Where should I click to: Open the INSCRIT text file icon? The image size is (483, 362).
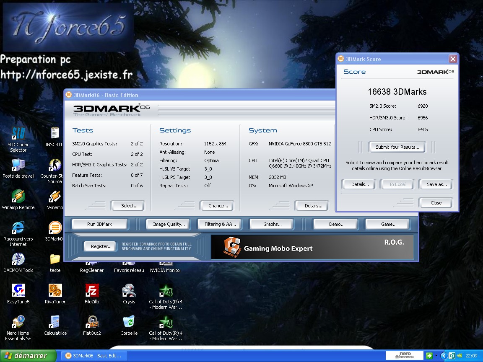tap(55, 133)
